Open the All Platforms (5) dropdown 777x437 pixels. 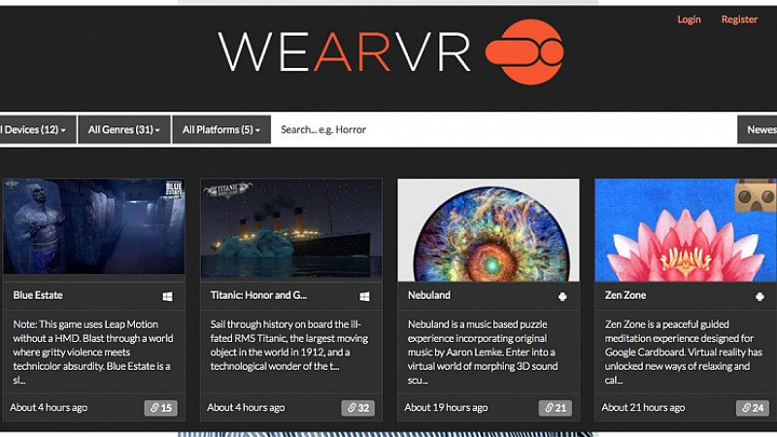(x=221, y=130)
